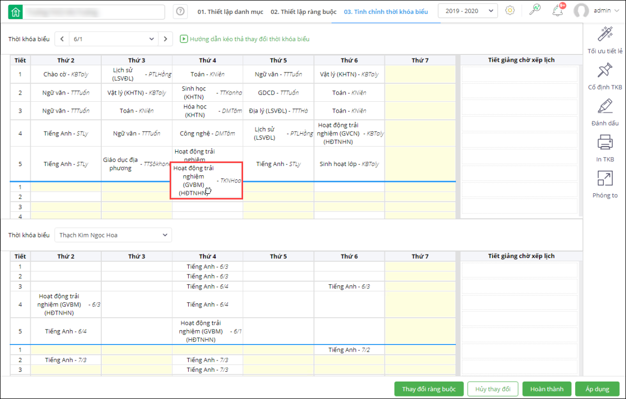Click Thay đổi ràng buộc button
The image size is (626, 399).
click(429, 389)
